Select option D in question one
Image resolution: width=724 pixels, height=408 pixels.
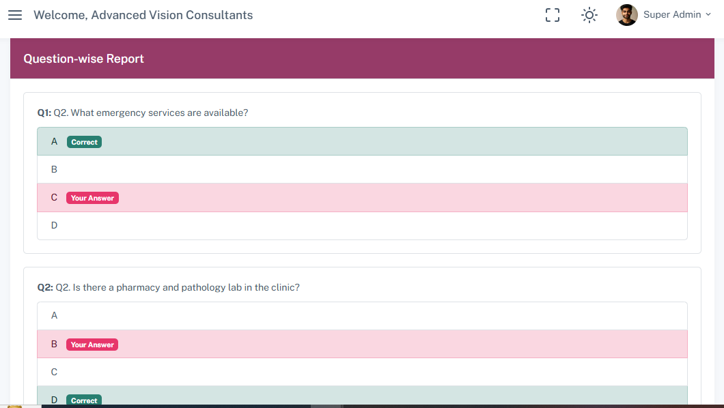tap(362, 226)
